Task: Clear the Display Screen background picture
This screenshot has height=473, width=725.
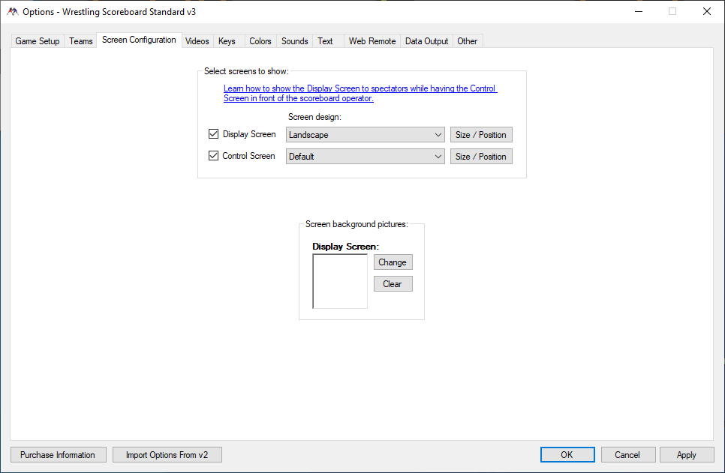Action: [393, 284]
